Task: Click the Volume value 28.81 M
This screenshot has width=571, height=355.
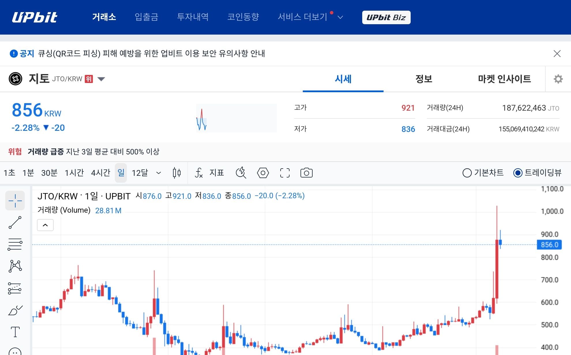Action: tap(108, 211)
